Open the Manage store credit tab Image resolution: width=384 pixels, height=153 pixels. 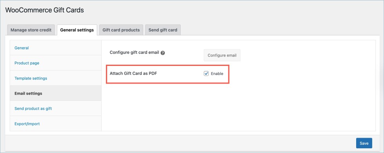pos(31,30)
